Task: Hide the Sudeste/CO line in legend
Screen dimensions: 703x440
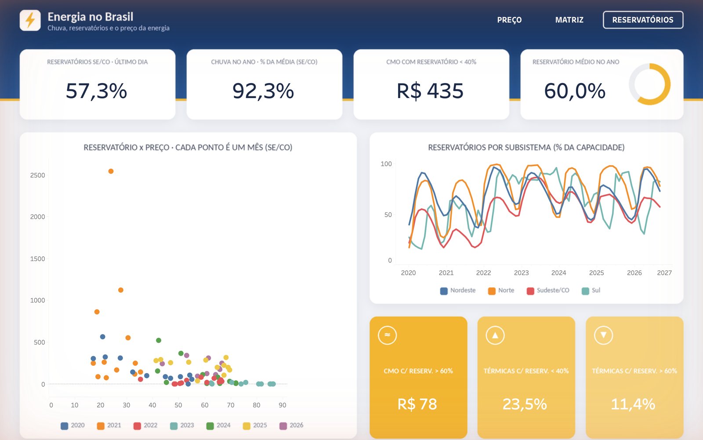Action: [x=548, y=291]
